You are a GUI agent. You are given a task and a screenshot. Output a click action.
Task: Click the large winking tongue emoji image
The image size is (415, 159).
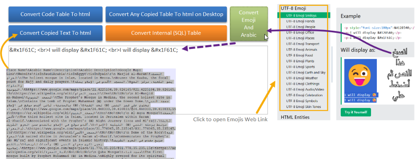point(360,75)
